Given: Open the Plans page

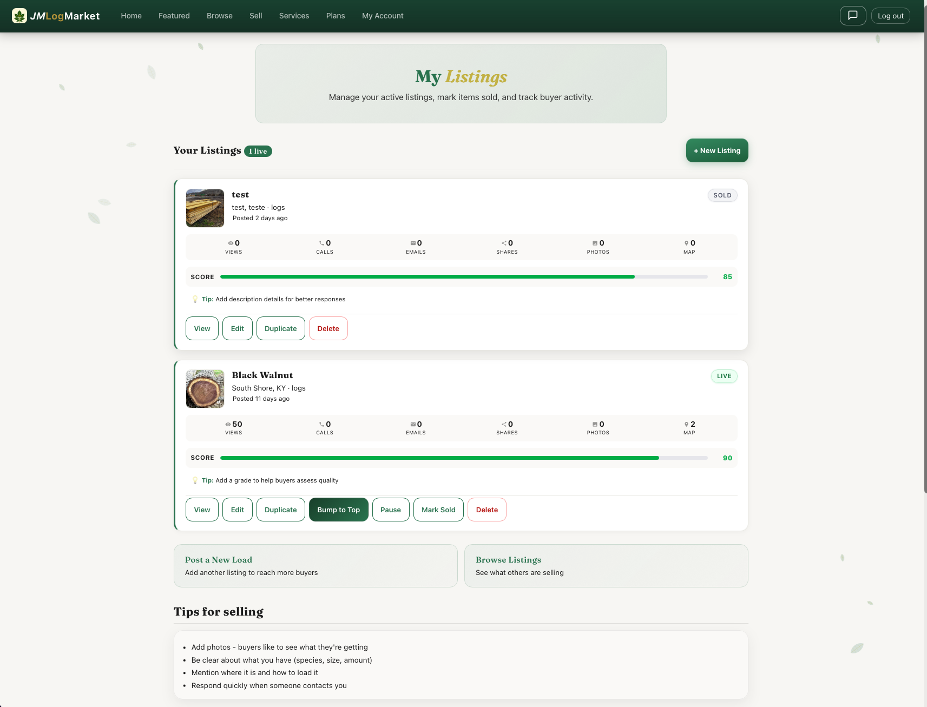Looking at the screenshot, I should 336,16.
